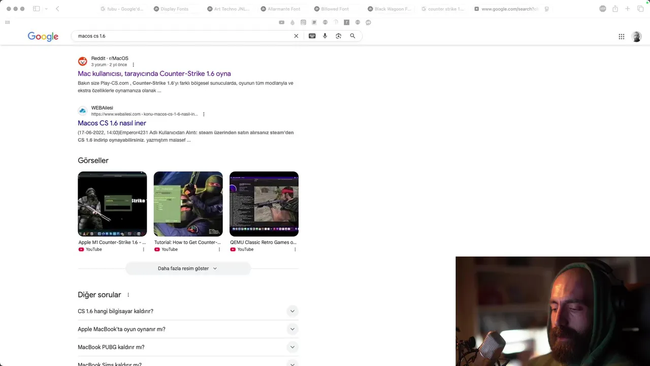The width and height of the screenshot is (650, 366).
Task: Open more options for the WEBAilesi result
Action: click(204, 114)
